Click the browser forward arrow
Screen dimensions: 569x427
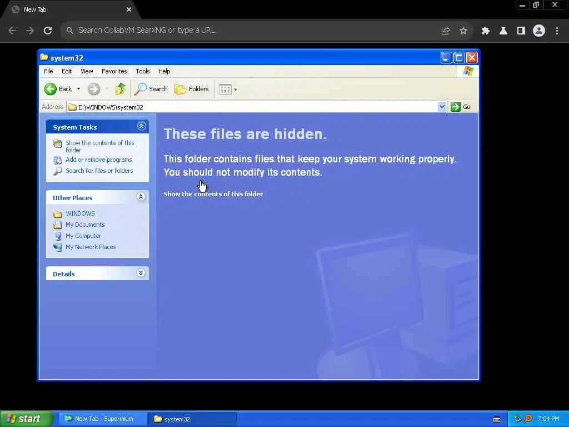[x=30, y=31]
